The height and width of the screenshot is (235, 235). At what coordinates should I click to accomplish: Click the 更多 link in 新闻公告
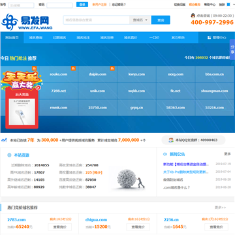click(227, 154)
